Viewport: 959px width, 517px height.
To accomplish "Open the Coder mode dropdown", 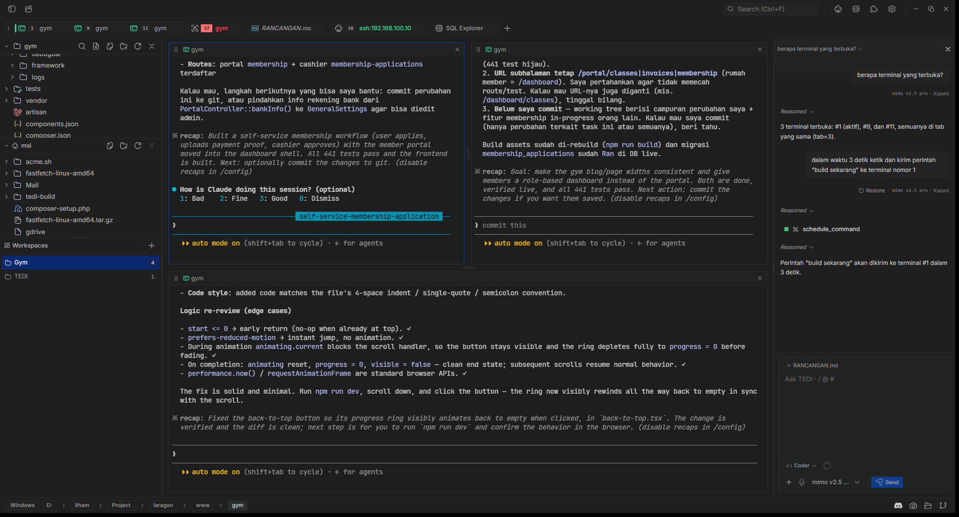I will [x=801, y=466].
